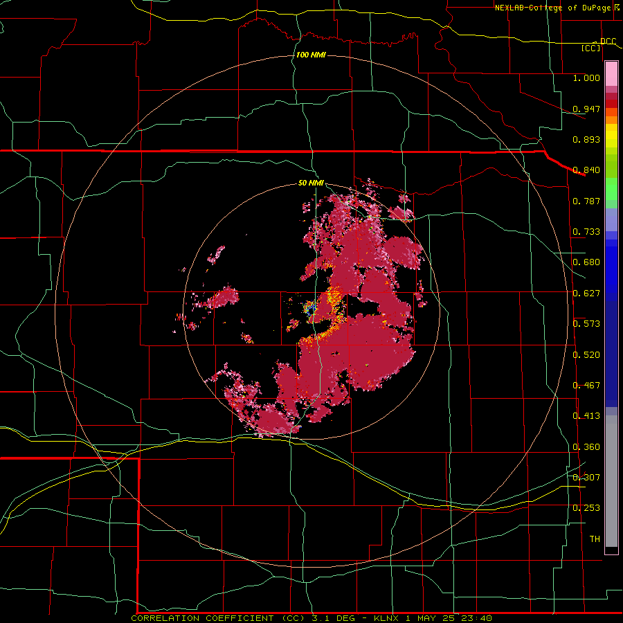Select the 0.253 legend value
Viewport: 623px width, 623px height.
click(x=586, y=508)
